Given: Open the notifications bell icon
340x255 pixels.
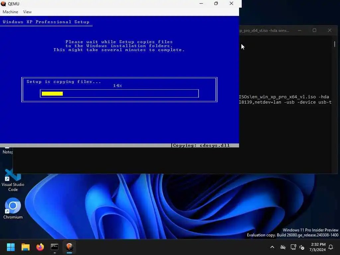Looking at the screenshot, I should [x=331, y=247].
